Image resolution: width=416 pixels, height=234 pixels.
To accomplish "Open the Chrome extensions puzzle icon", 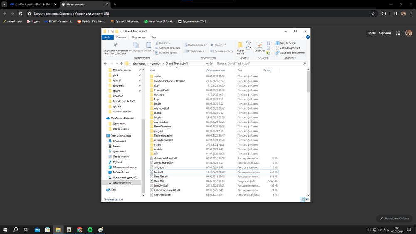I will point(384,14).
